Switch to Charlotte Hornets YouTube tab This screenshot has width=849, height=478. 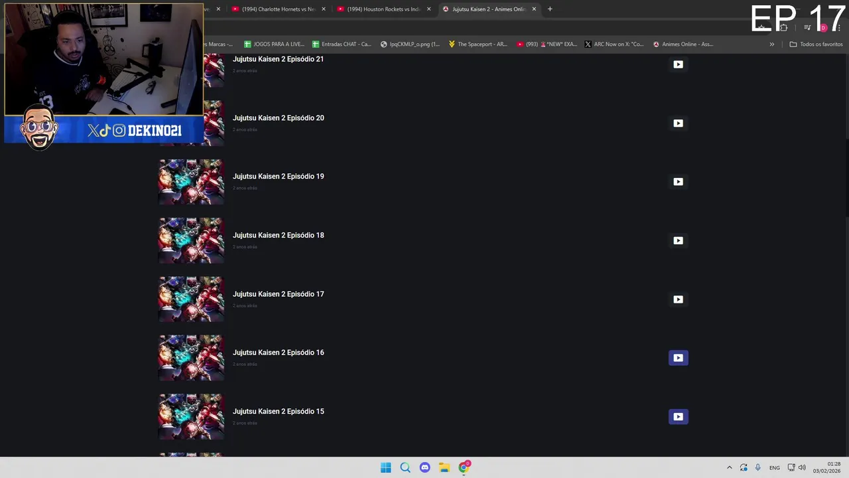pyautogui.click(x=279, y=9)
